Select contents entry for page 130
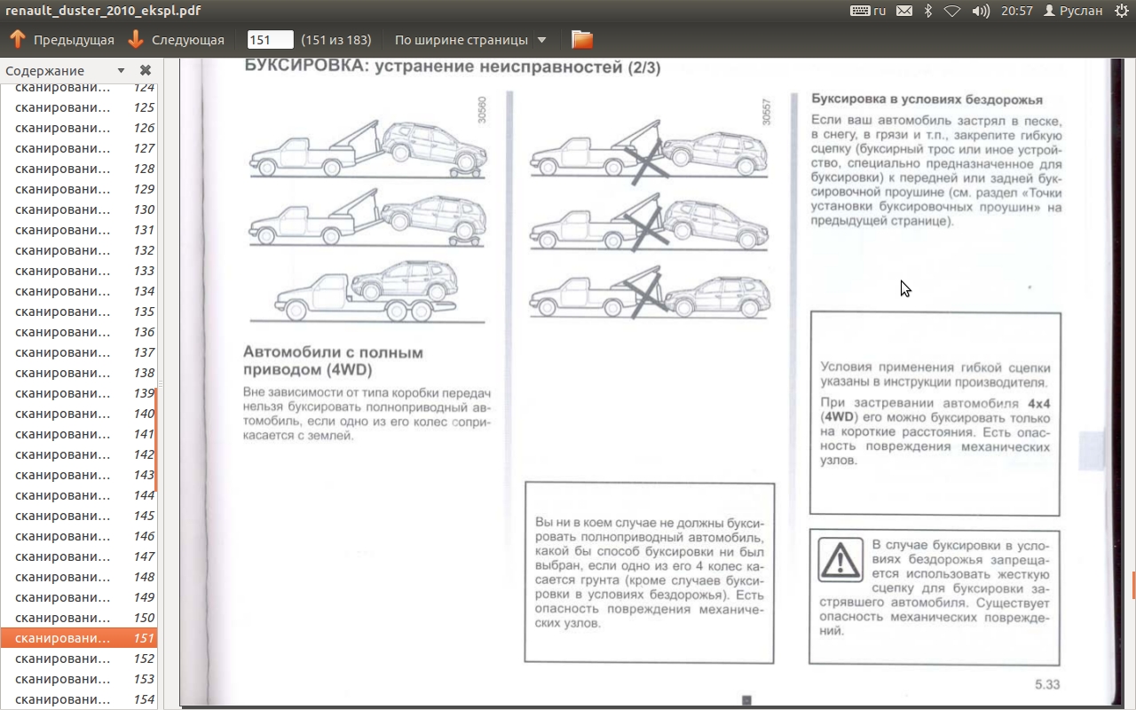Viewport: 1136px width, 710px height. [78, 209]
